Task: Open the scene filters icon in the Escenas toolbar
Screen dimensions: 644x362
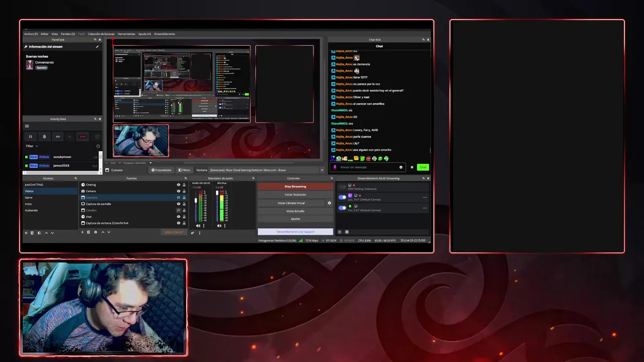Action: 39,233
